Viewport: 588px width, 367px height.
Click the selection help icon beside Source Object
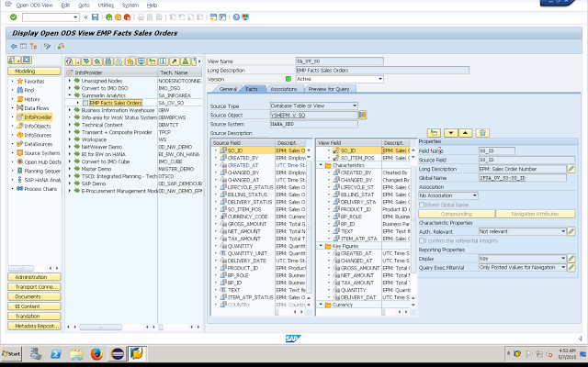tap(362, 115)
